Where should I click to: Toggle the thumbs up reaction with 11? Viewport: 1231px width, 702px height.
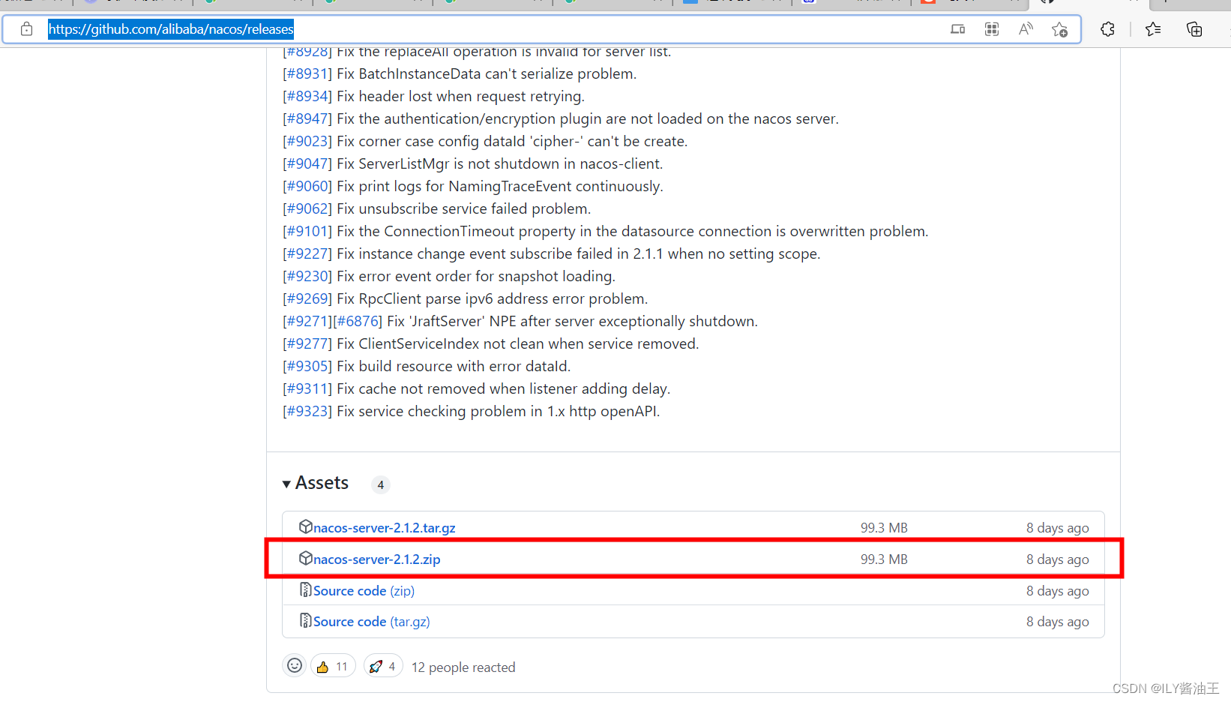pos(333,666)
